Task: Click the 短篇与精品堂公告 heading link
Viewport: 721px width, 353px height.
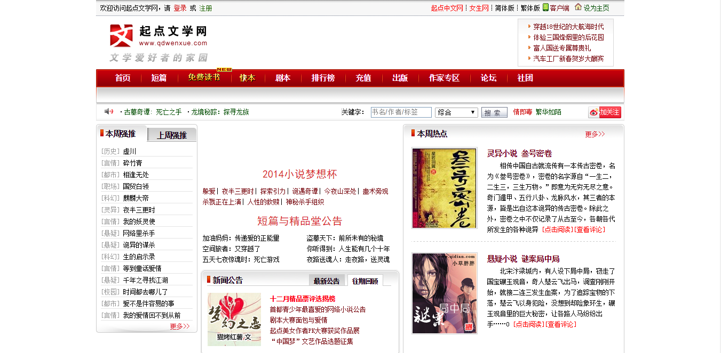Action: [300, 221]
